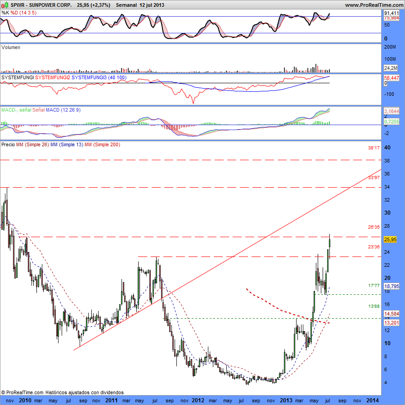Click the %D (14 3 5) legend label
405x405 pixels.
tap(23, 13)
